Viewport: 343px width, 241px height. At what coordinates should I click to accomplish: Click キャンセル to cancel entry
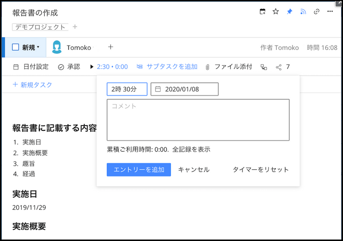click(194, 170)
